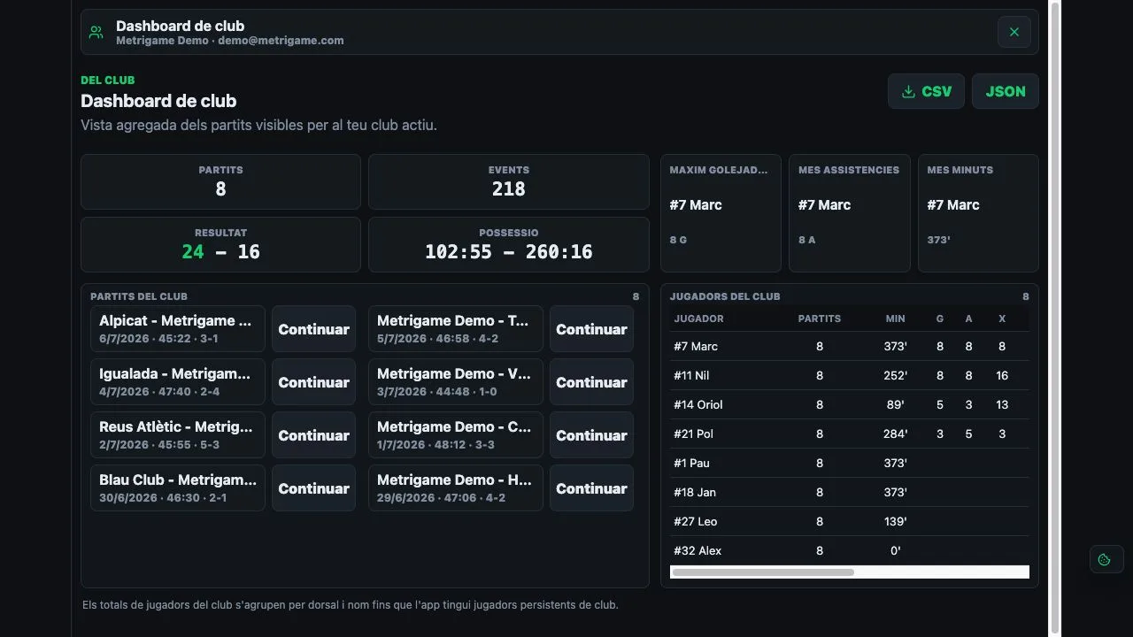Click the MAXIM GOLEJADOR card

[721, 213]
